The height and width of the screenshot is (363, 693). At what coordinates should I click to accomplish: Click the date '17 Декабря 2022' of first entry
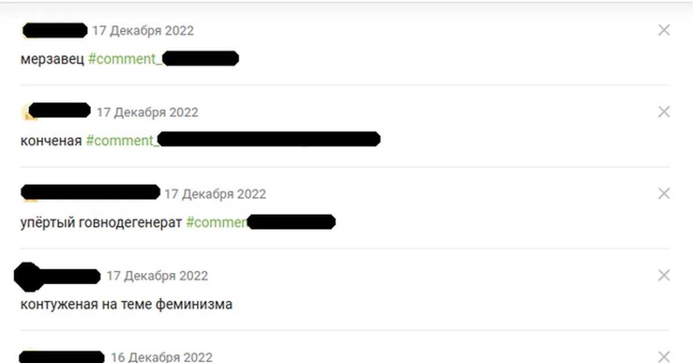coord(143,31)
